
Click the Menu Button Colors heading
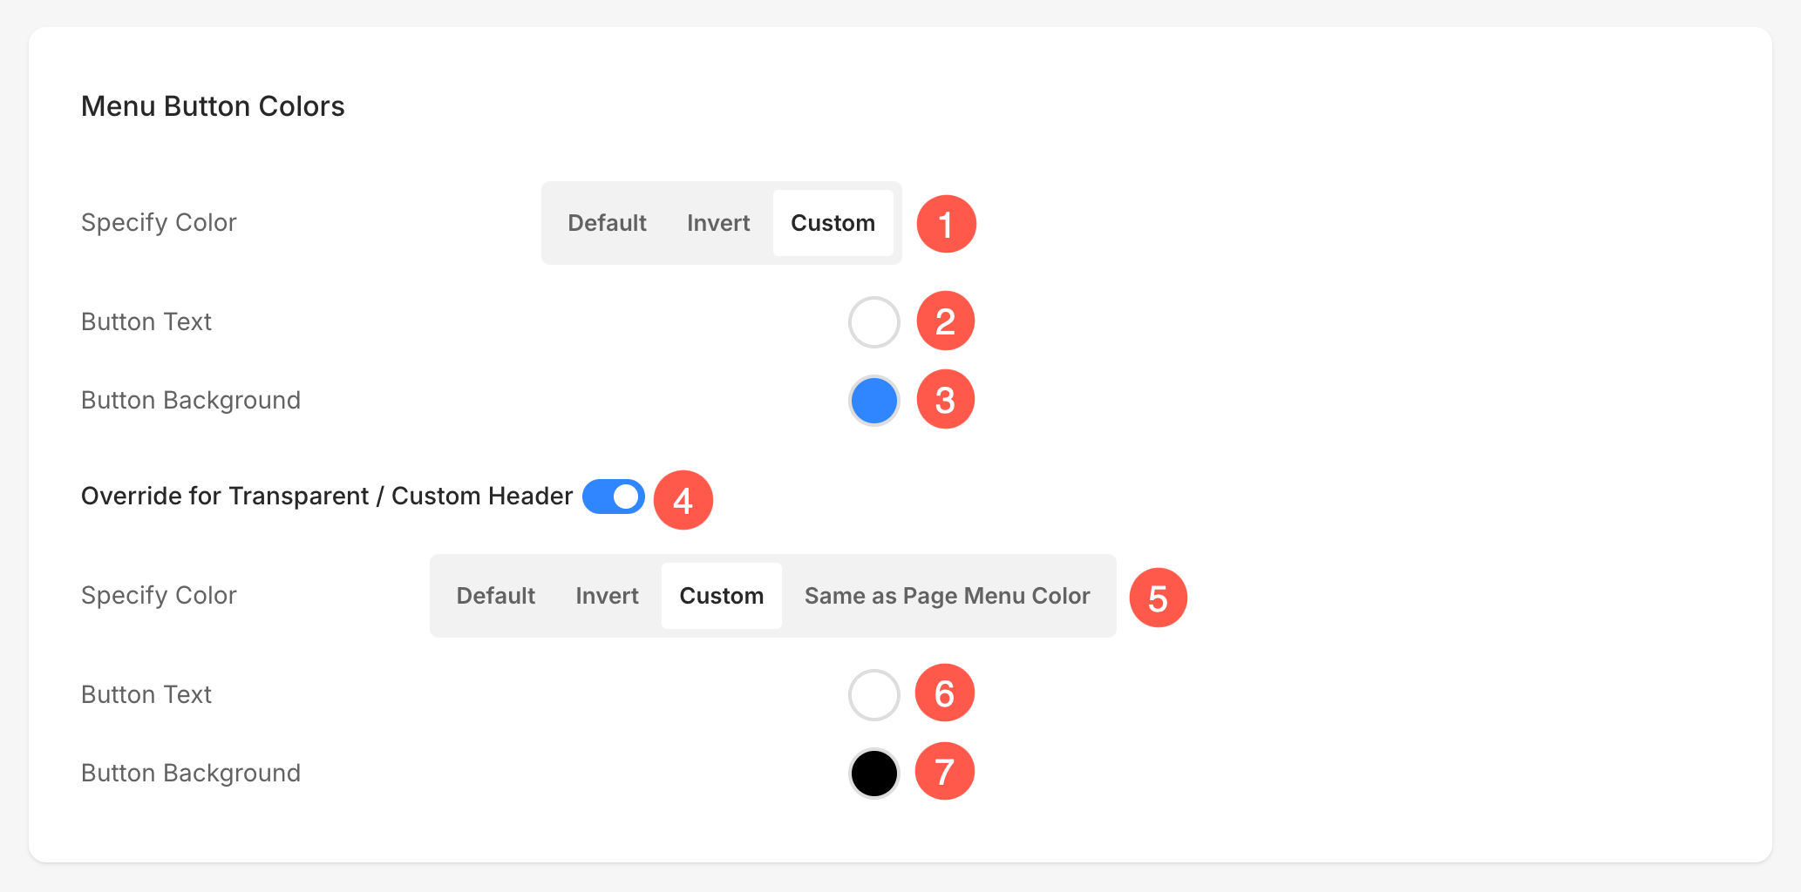[x=213, y=106]
